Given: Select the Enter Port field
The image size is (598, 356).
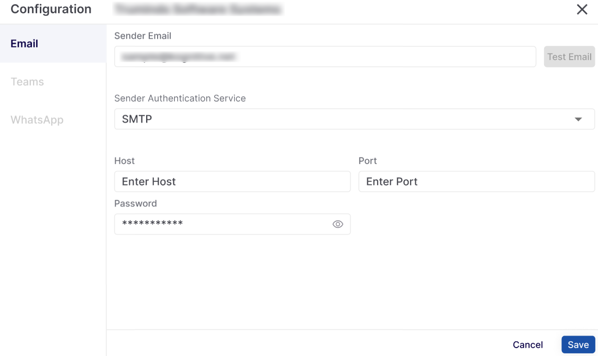Looking at the screenshot, I should (x=476, y=181).
